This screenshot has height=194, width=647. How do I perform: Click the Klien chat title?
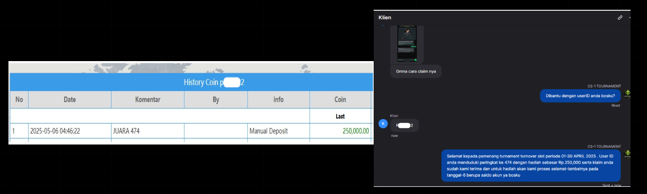(x=385, y=18)
